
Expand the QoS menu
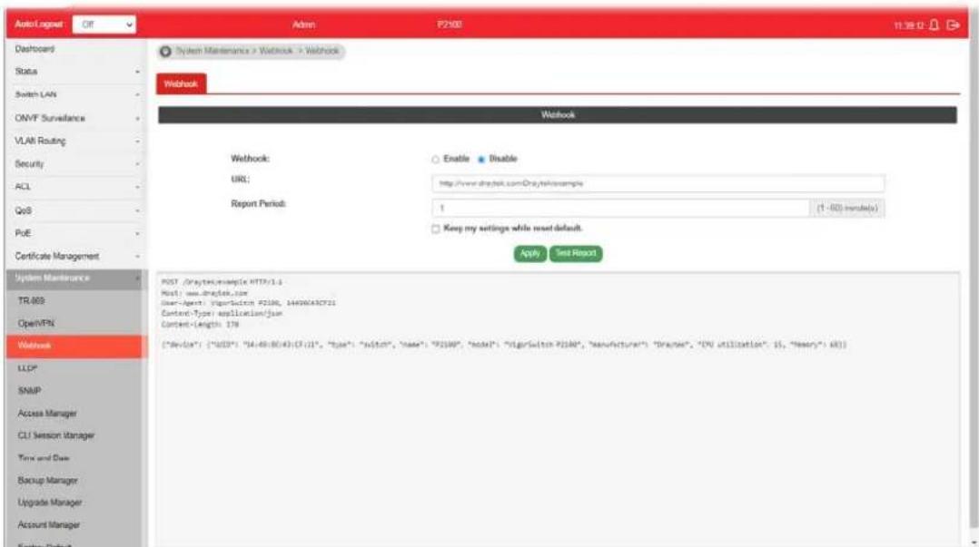76,210
